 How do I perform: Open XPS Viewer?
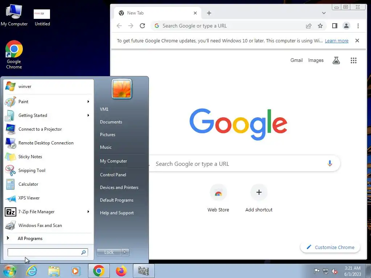[x=49, y=198]
